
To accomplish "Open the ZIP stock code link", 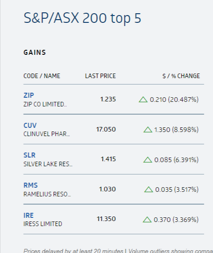I will (x=29, y=95).
